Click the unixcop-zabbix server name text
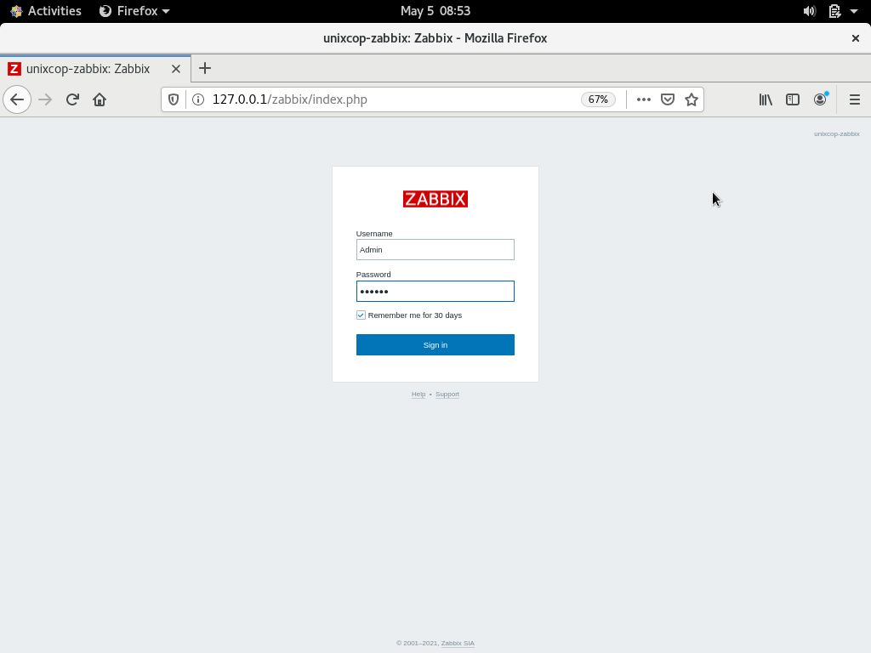 click(x=837, y=133)
